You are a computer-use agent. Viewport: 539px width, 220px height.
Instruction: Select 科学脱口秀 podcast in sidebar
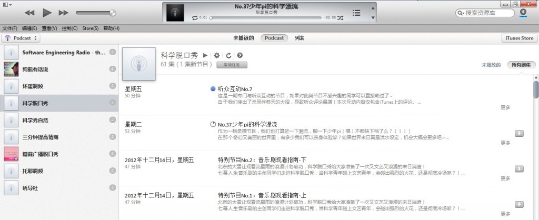pyautogui.click(x=59, y=103)
